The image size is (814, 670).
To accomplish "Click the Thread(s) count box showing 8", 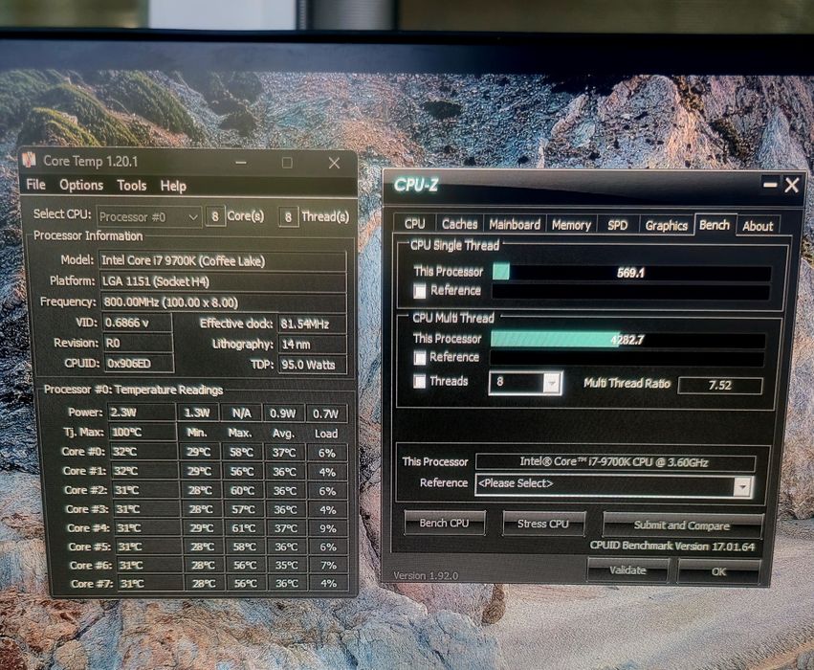I will pos(288,216).
